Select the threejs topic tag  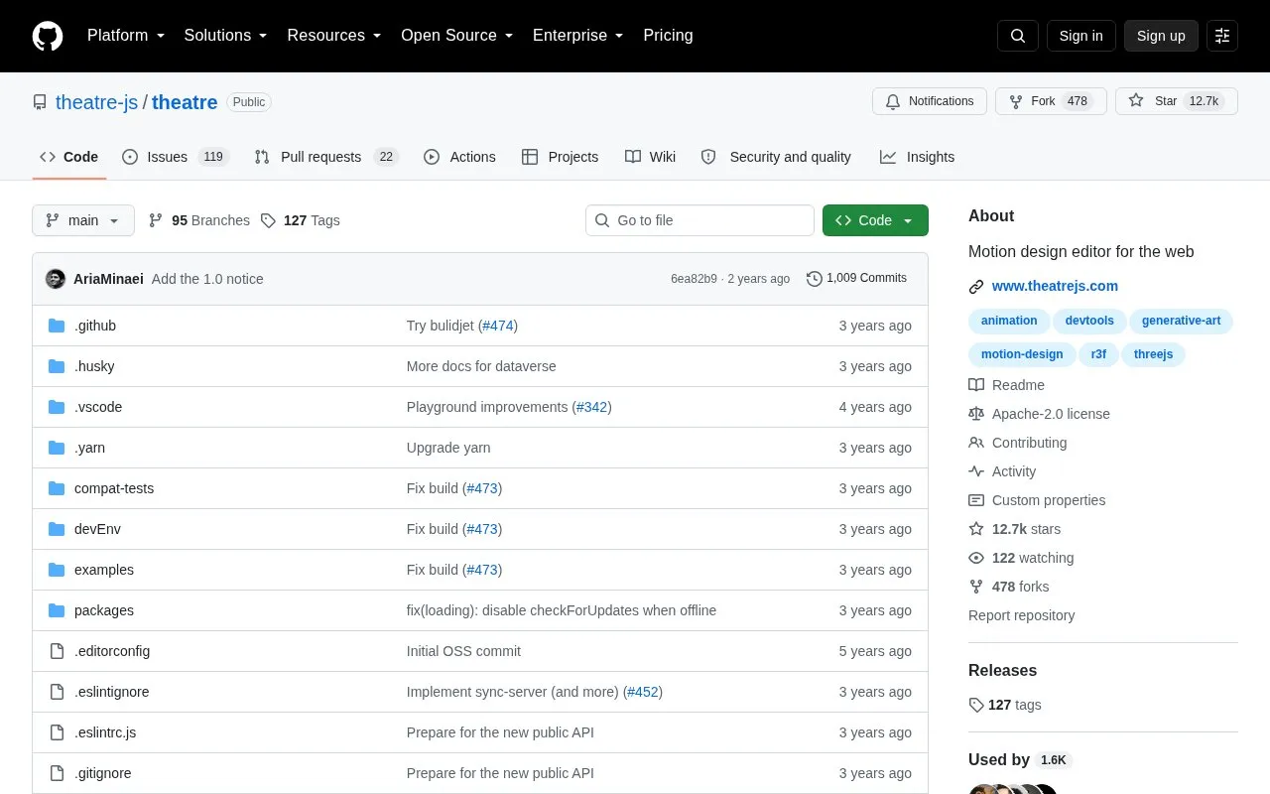[1153, 354]
